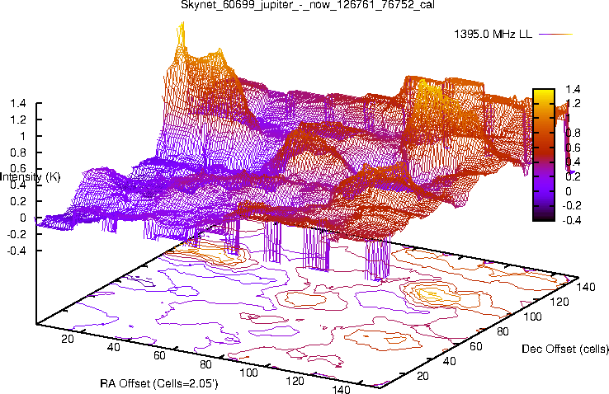The image size is (609, 394).
Task: Click the 100 tick on RA Offset axis
Action: (249, 373)
